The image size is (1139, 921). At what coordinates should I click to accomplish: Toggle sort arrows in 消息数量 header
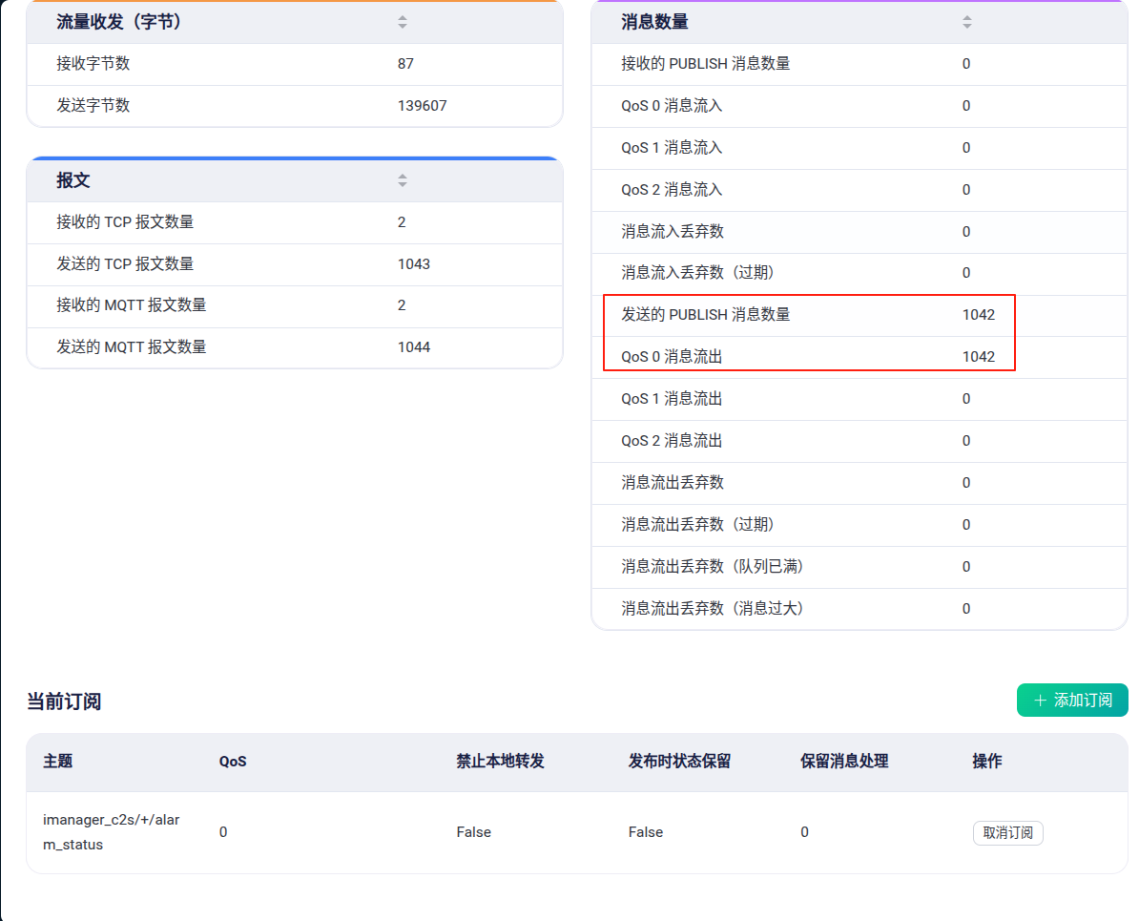(x=966, y=22)
